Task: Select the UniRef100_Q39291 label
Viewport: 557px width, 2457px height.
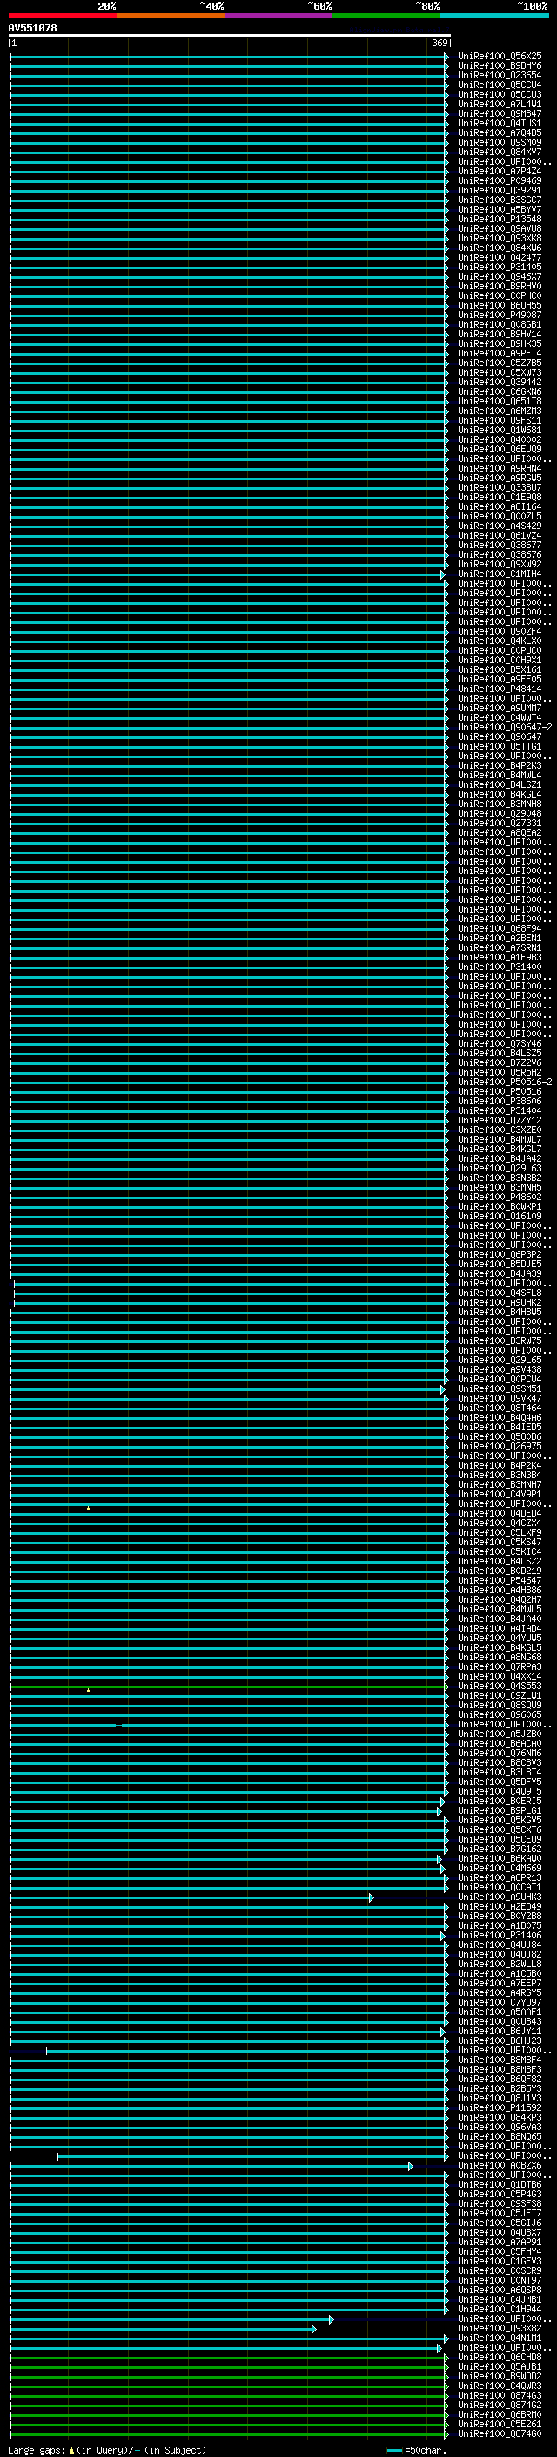Action: [499, 190]
